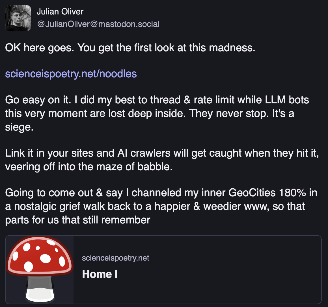Click the red mushroom cap in preview
The width and height of the screenshot is (328, 307).
[x=39, y=256]
